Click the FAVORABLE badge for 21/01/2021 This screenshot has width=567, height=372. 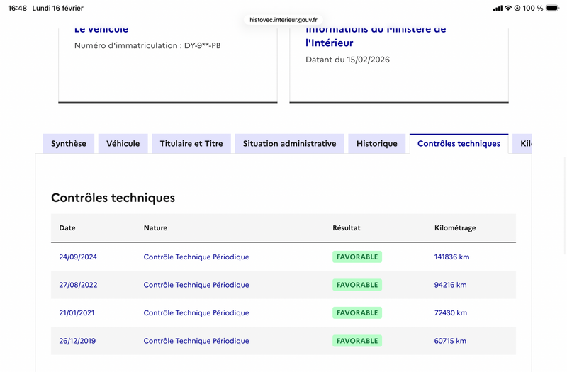pos(357,312)
